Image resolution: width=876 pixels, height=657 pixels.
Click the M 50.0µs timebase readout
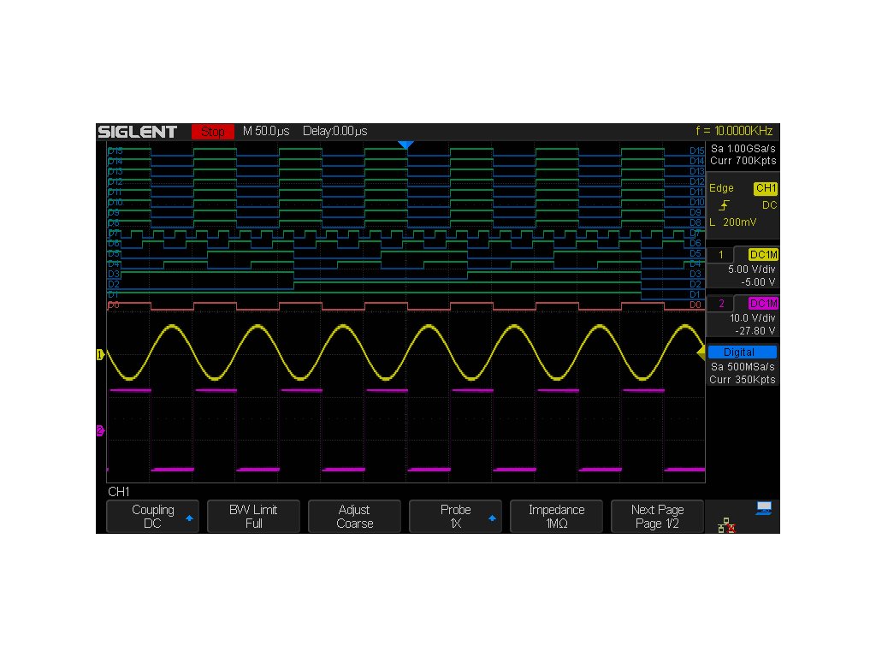266,131
